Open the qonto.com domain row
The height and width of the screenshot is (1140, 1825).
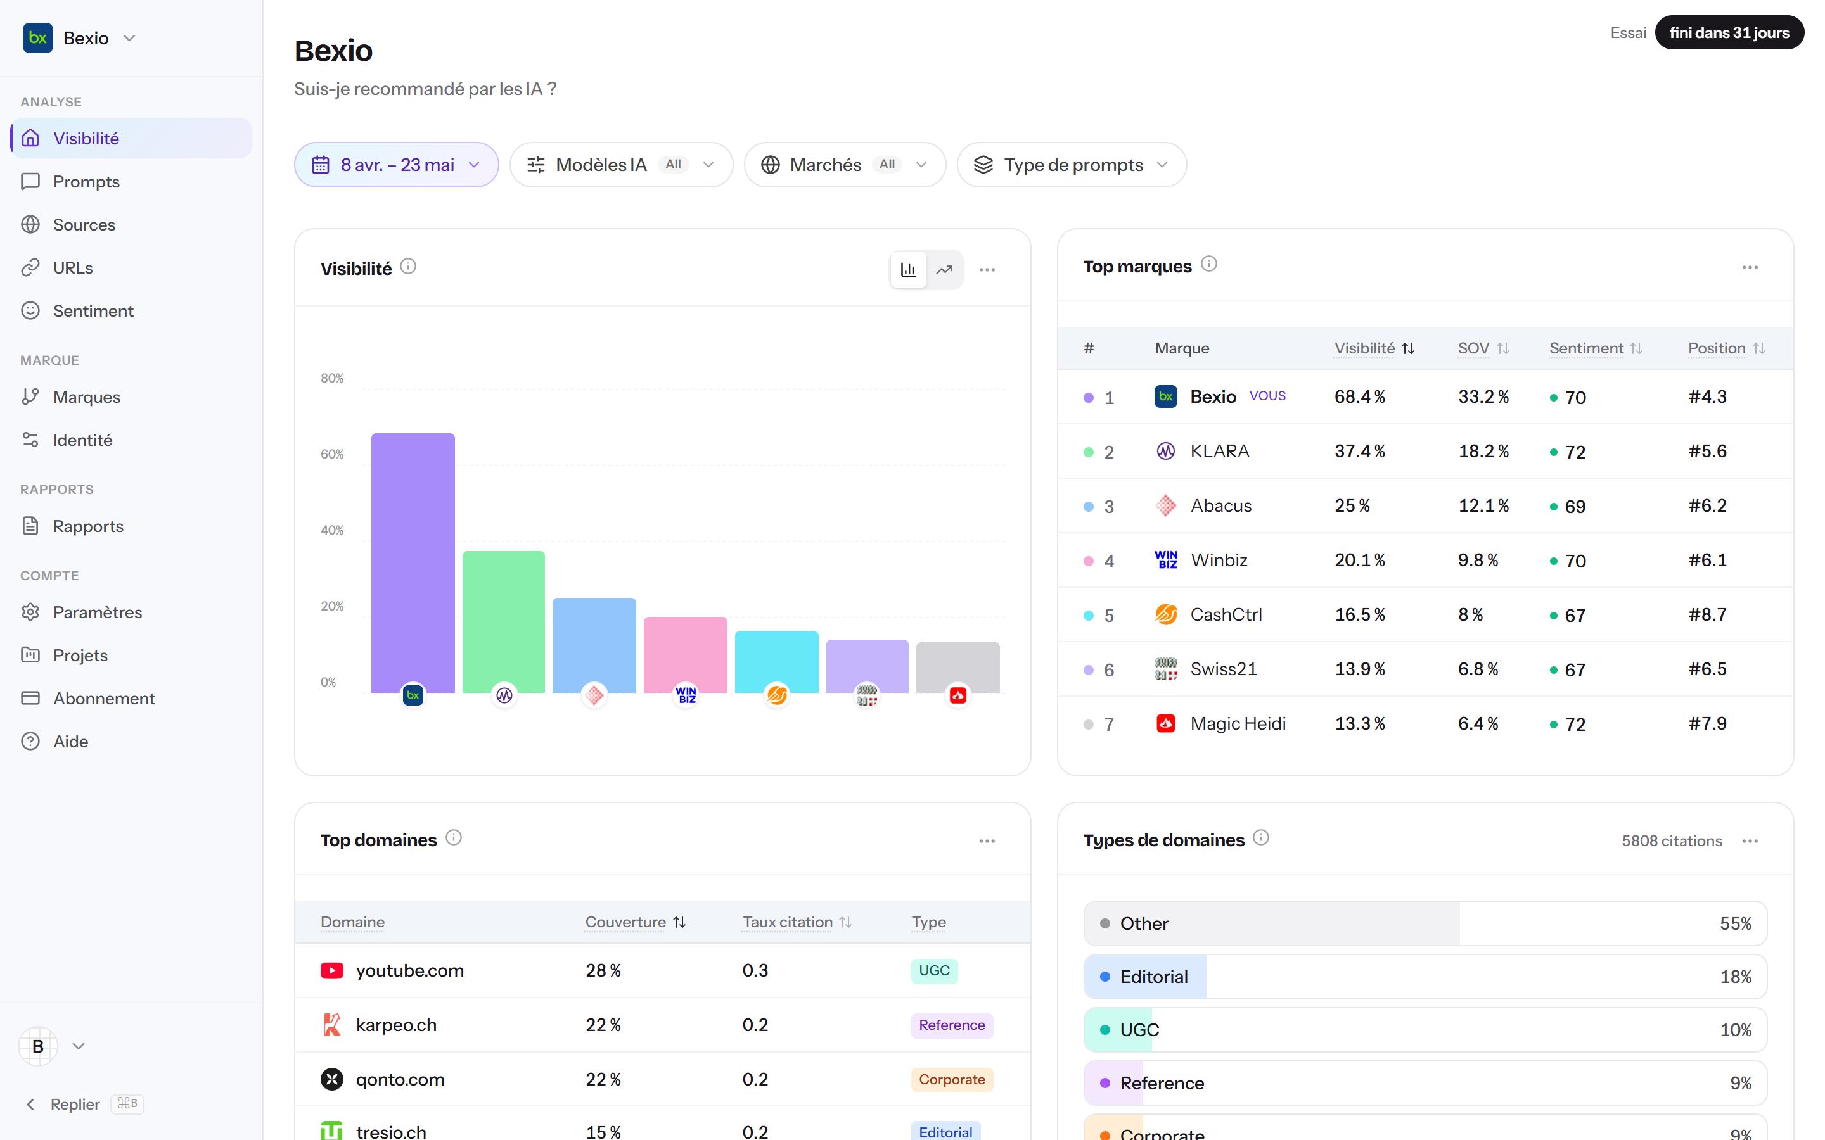(662, 1079)
